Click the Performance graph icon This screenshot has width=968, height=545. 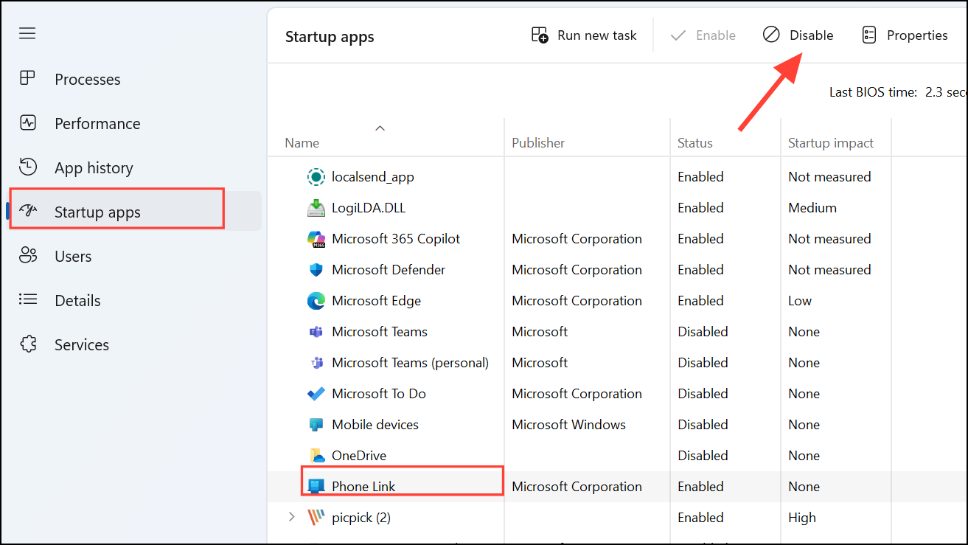click(27, 123)
